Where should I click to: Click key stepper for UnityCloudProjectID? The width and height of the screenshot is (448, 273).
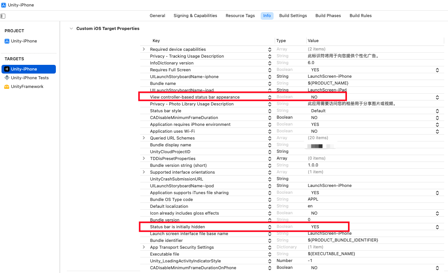[x=270, y=152]
